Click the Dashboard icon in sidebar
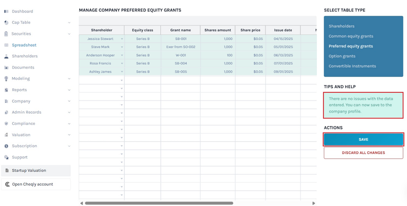This screenshot has width=407, height=206. pos(6,11)
